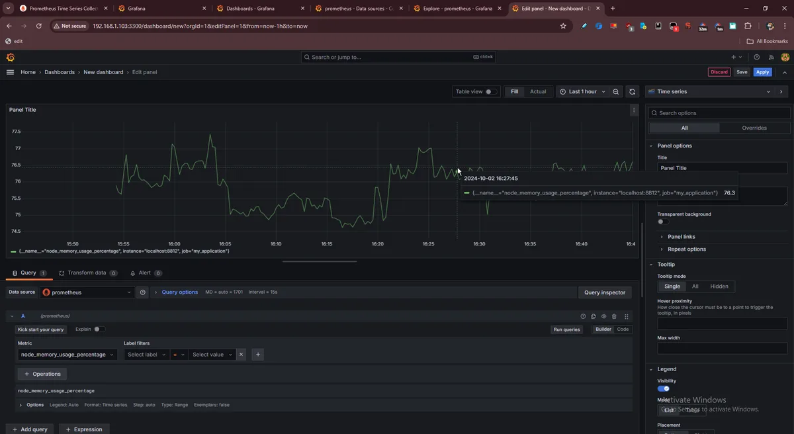The image size is (794, 434).
Task: Click the data source help icon
Action: 142,292
